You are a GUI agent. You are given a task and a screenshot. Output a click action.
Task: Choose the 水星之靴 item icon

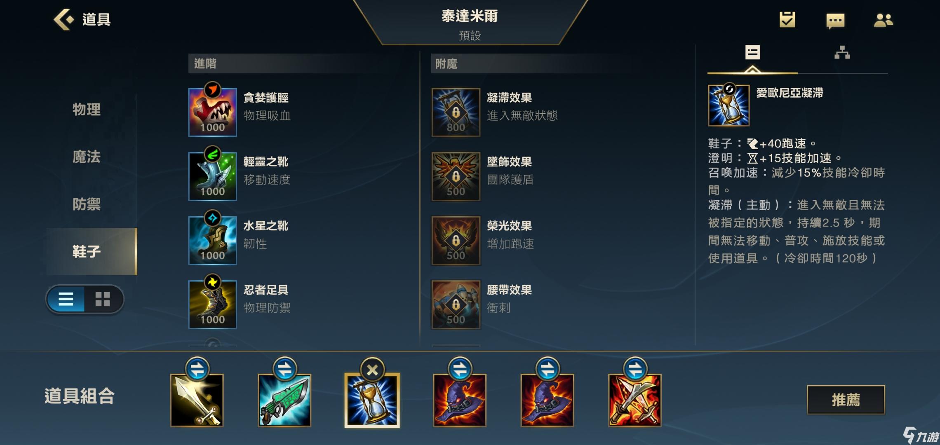[x=212, y=240]
